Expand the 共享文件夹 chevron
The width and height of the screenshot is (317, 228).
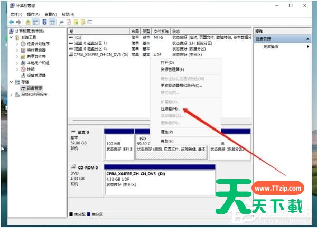pyautogui.click(x=17, y=56)
